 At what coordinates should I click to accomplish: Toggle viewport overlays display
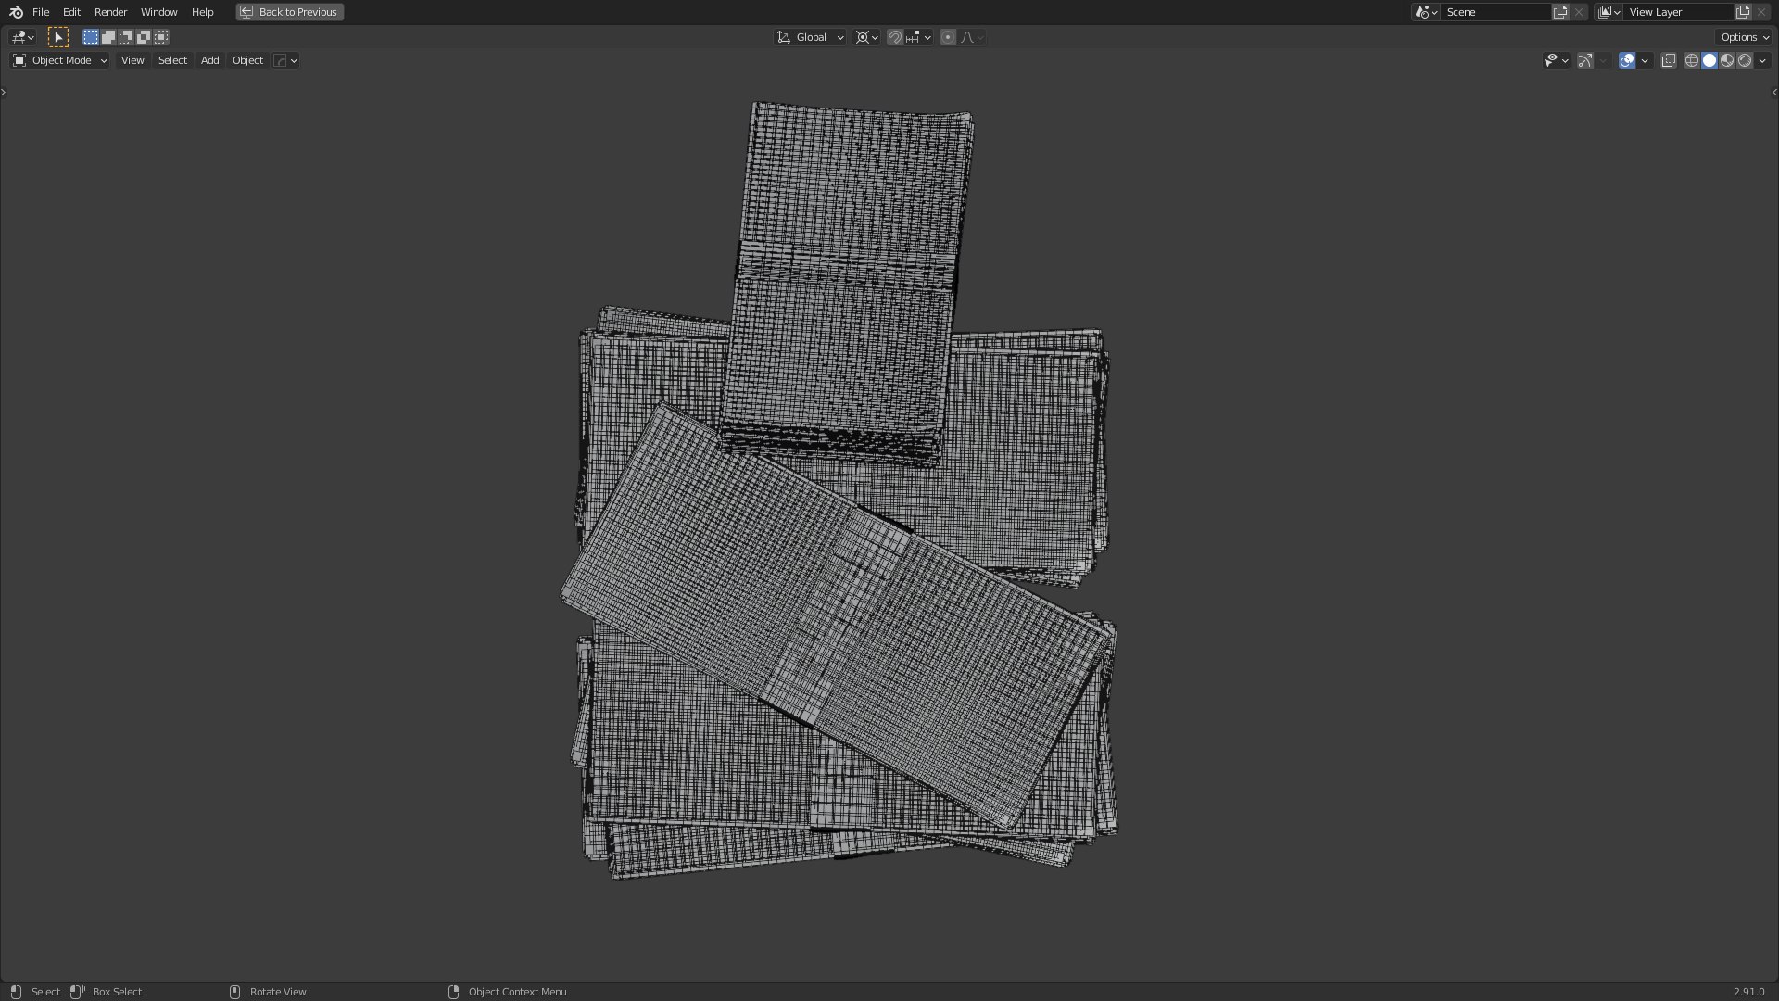[1627, 60]
